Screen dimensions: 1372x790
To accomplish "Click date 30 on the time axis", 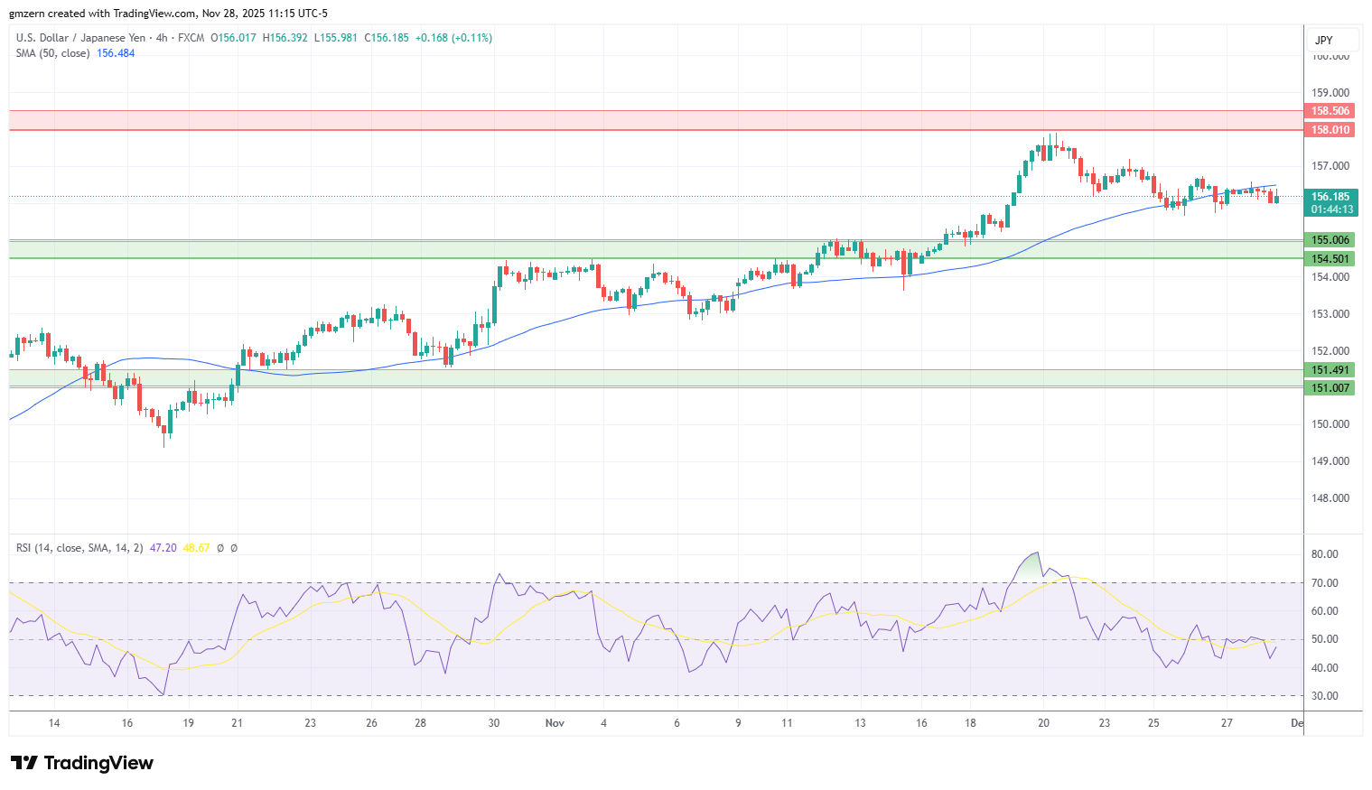I will coord(494,723).
